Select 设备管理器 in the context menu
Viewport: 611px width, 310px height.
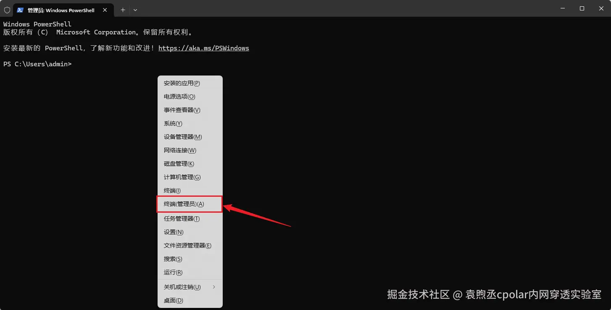pyautogui.click(x=182, y=137)
